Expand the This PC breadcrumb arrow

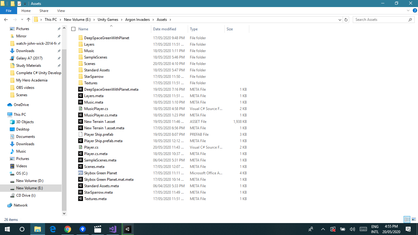tap(60, 20)
